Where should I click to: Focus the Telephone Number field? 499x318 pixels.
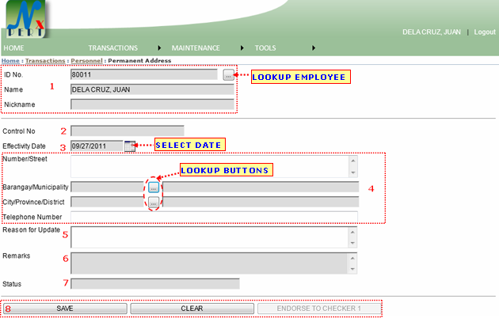point(214,217)
